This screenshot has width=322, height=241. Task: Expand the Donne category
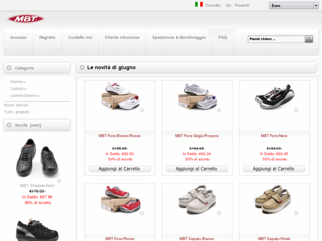[x=18, y=82]
